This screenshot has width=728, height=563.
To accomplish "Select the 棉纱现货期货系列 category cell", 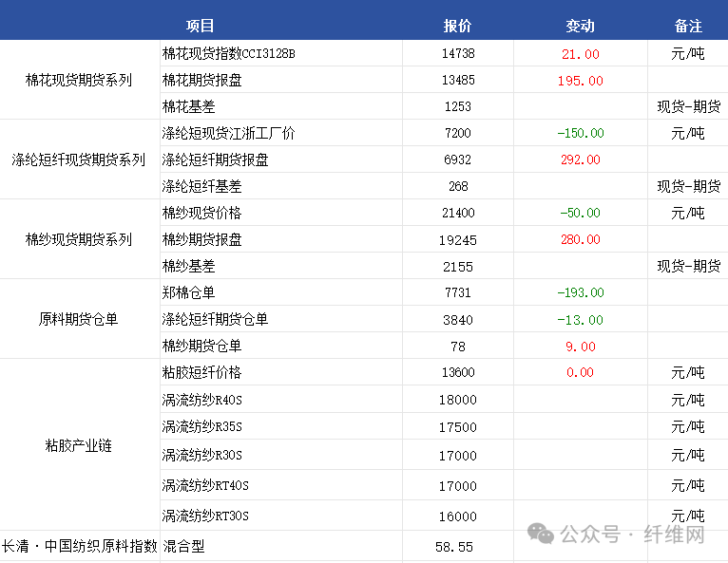I will [x=79, y=239].
